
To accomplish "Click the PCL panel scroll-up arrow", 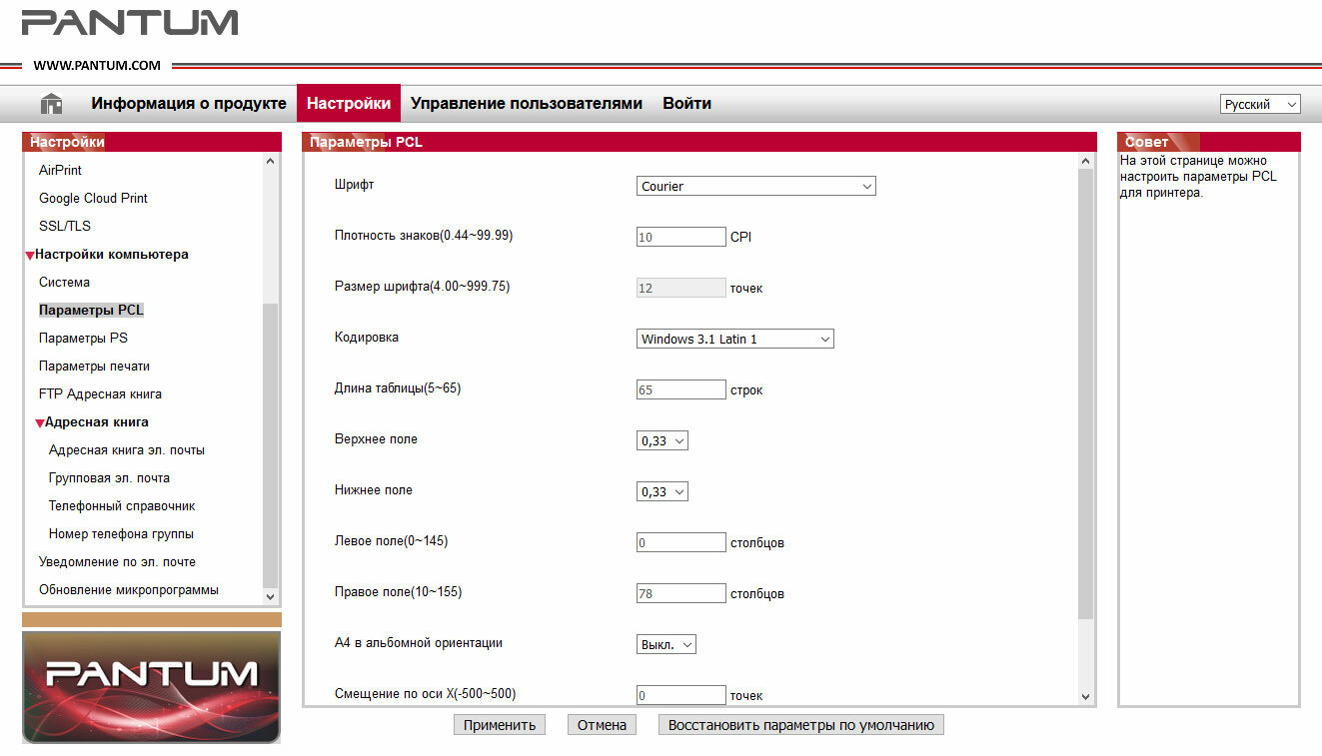I will (1086, 161).
